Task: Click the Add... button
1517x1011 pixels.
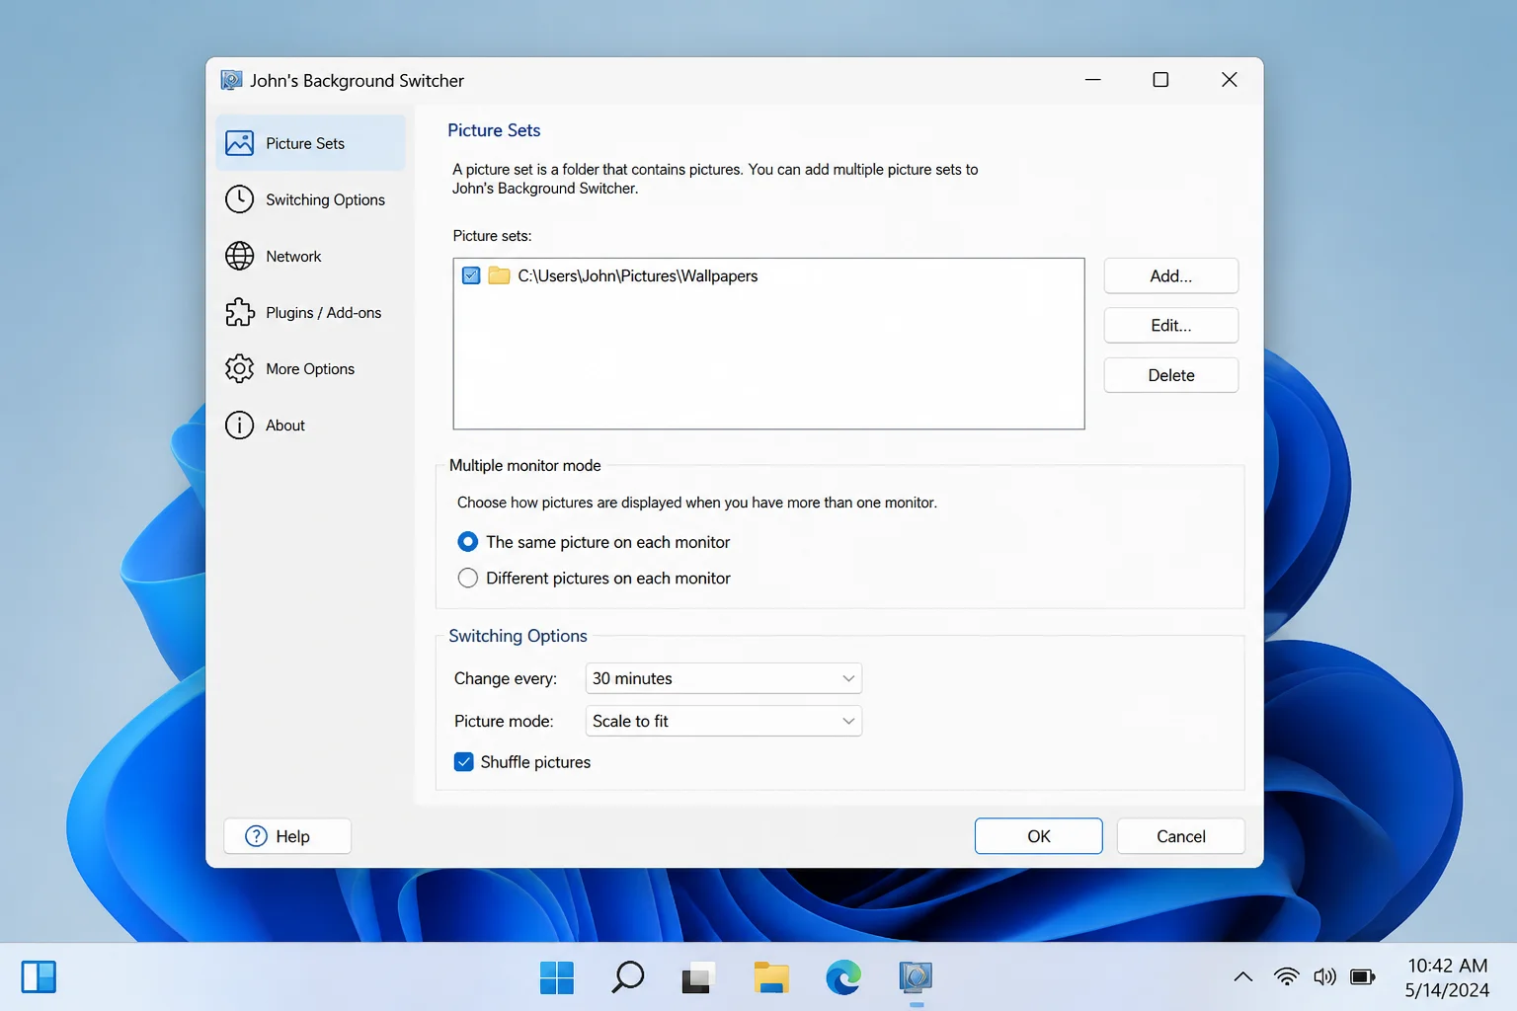Action: 1171,276
